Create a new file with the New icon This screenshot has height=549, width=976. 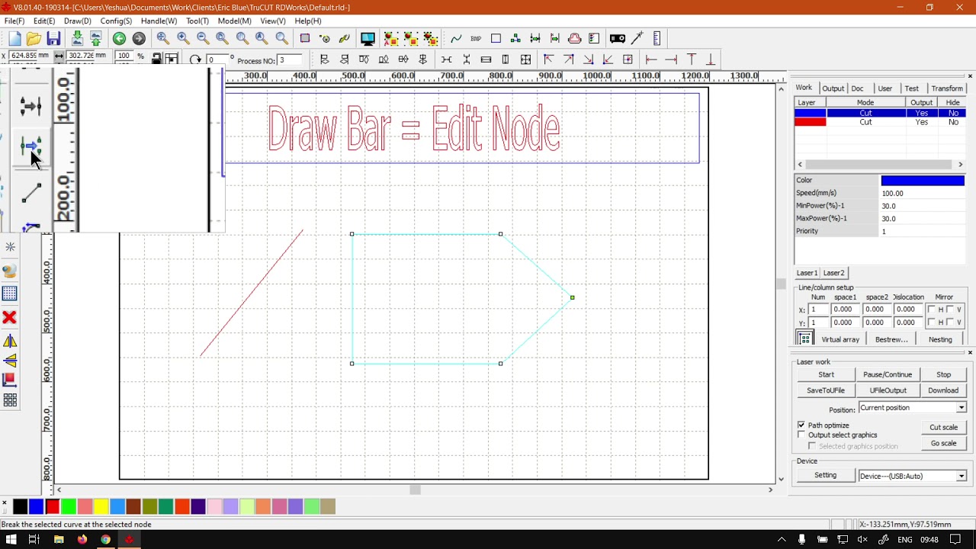(14, 39)
